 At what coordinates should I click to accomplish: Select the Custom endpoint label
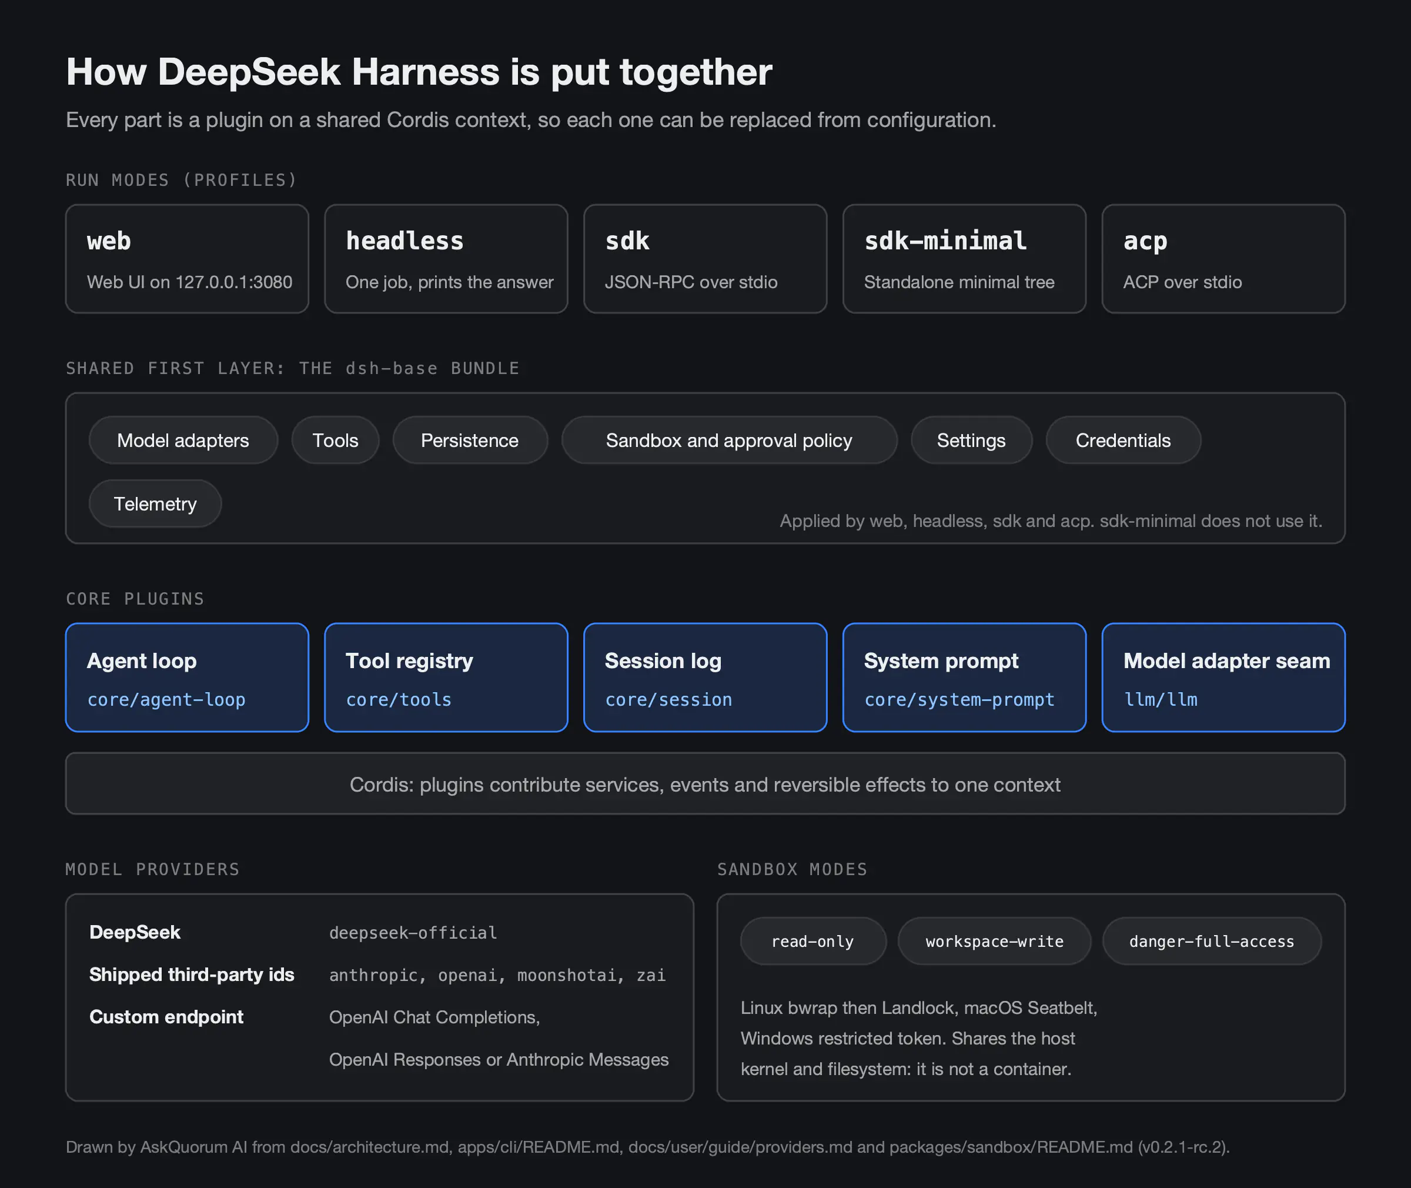[166, 1017]
